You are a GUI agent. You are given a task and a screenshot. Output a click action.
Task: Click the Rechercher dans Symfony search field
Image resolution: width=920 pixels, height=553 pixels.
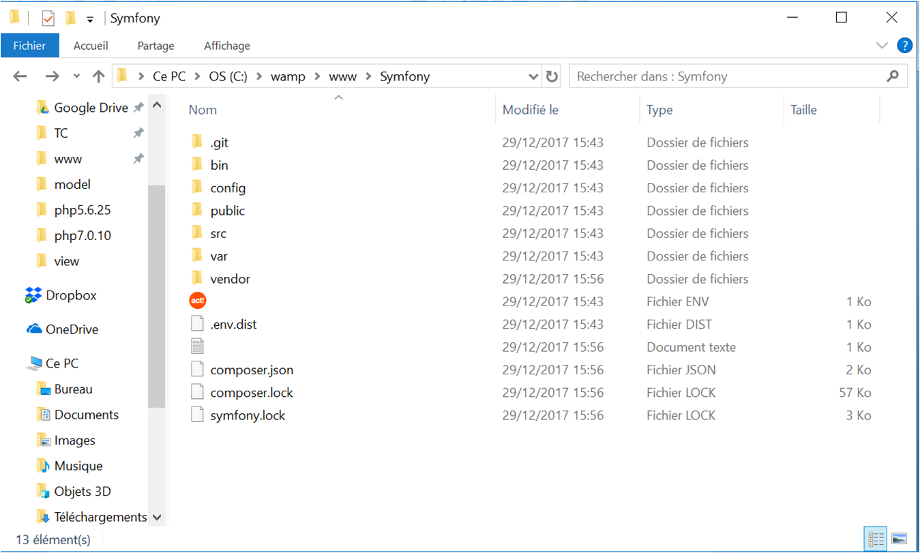point(726,76)
